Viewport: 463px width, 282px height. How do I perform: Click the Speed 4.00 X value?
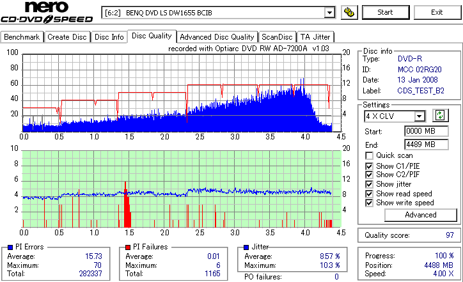click(444, 274)
